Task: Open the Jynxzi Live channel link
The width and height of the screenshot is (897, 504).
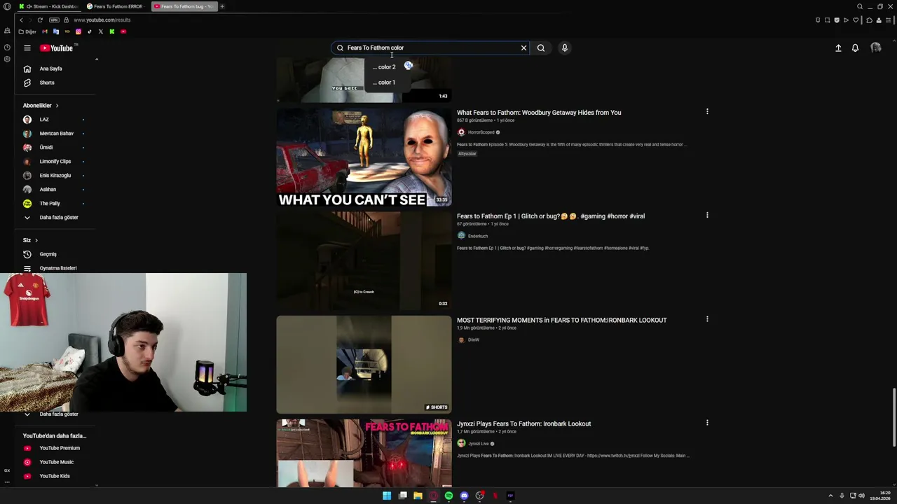Action: click(x=479, y=444)
